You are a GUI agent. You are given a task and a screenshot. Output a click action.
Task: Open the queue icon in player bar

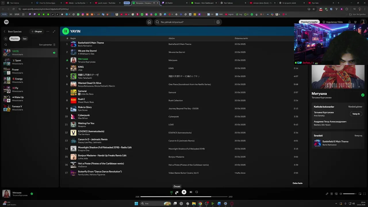[x=331, y=194]
